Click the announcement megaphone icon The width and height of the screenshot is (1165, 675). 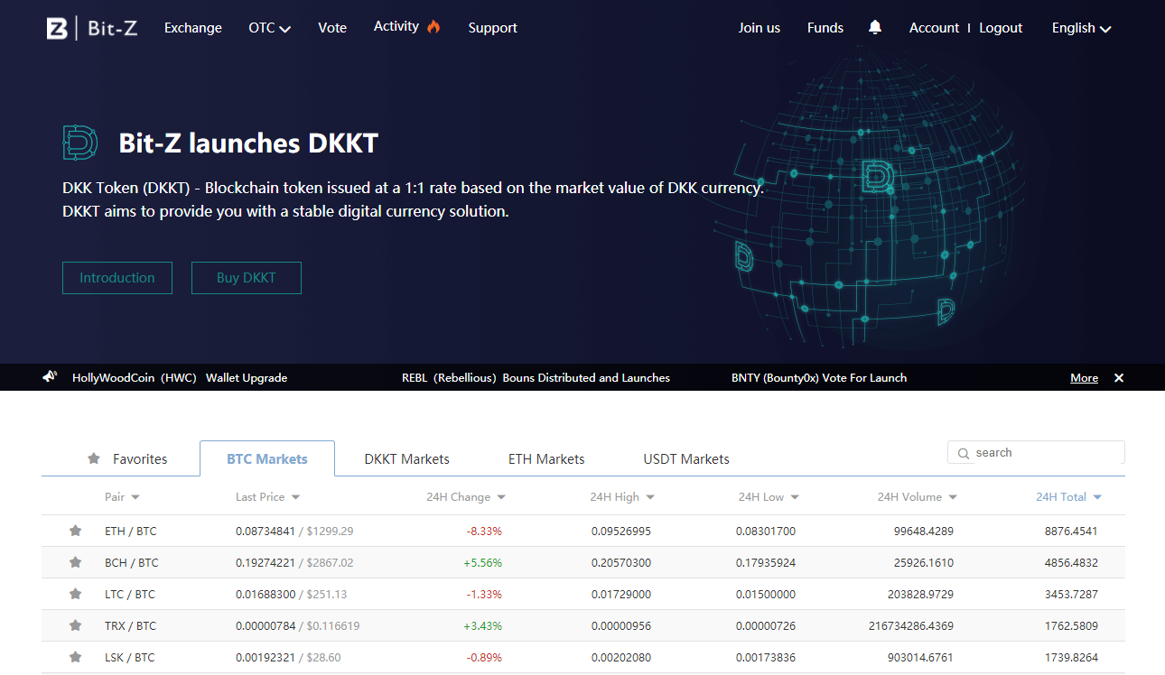coord(51,377)
